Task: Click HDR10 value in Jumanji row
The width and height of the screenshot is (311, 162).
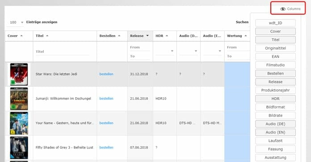Action: (161, 99)
